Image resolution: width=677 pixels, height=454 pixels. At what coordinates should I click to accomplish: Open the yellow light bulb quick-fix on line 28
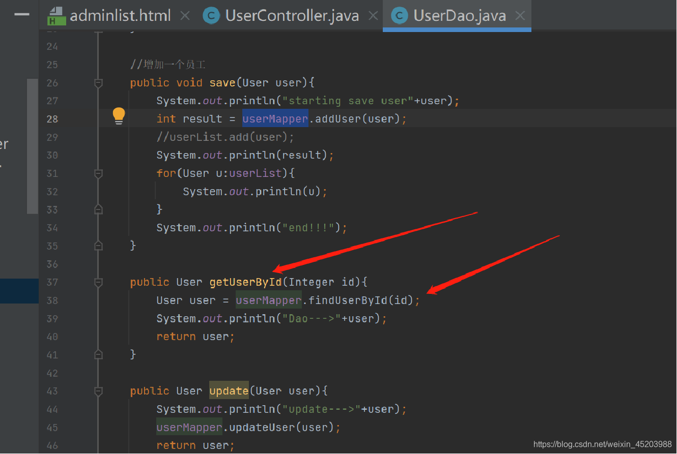pos(119,116)
